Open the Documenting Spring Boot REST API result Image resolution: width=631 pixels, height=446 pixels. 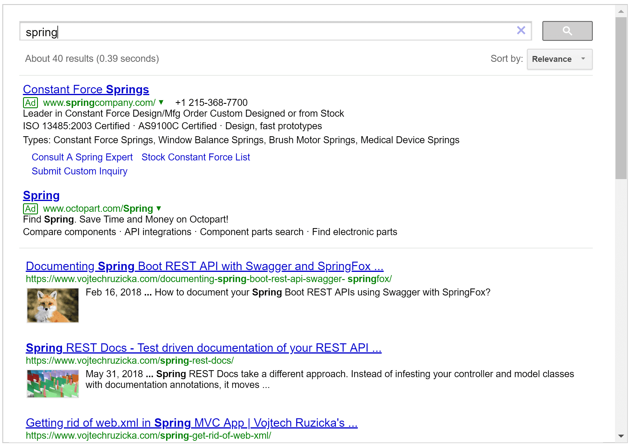coord(204,266)
